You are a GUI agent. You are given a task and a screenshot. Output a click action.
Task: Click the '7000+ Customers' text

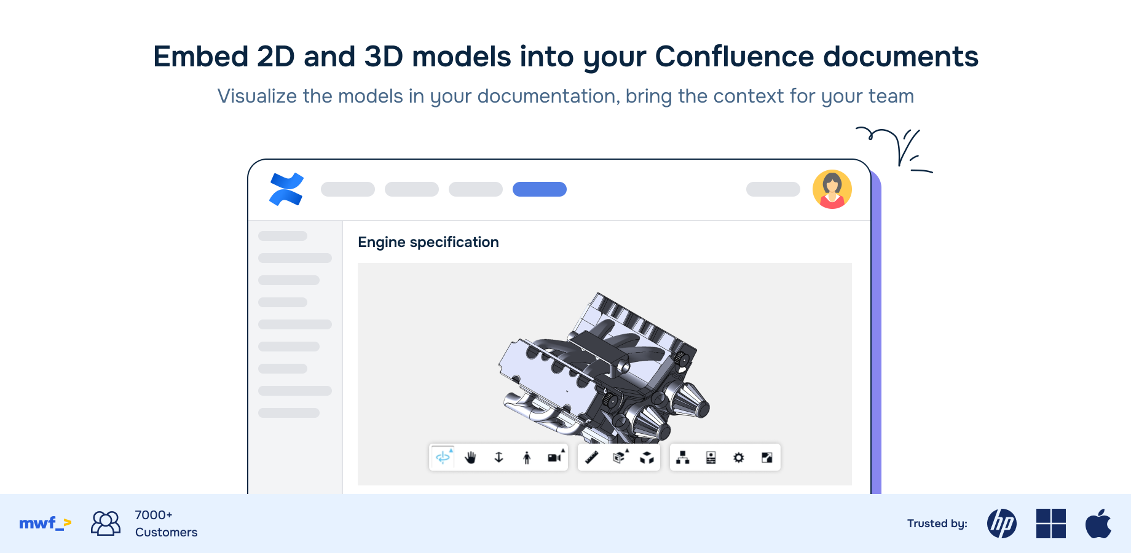point(166,524)
